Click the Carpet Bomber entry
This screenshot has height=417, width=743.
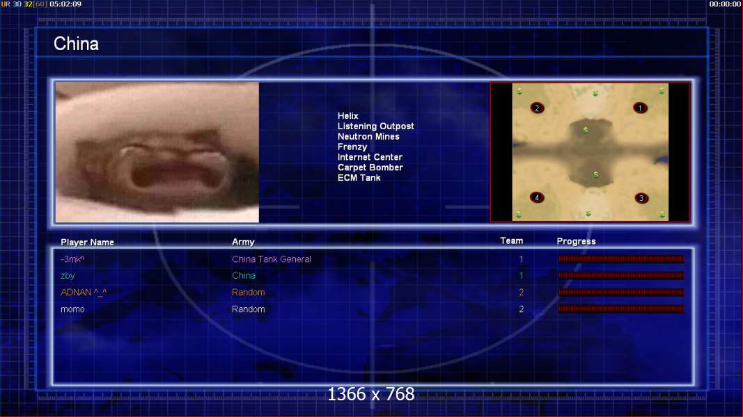click(x=370, y=167)
